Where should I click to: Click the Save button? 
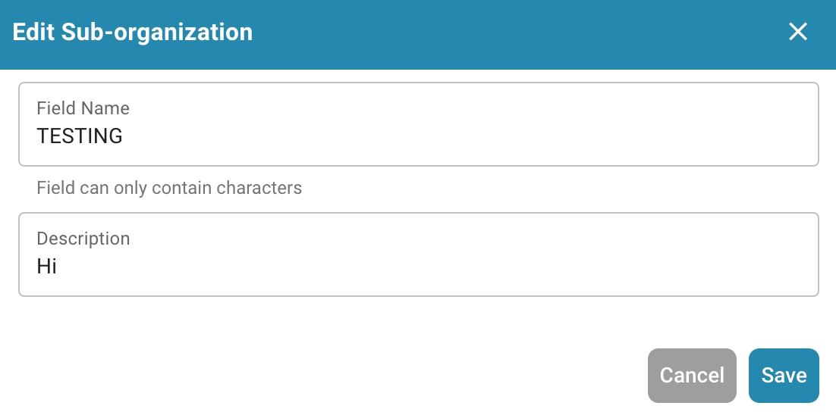(x=784, y=376)
